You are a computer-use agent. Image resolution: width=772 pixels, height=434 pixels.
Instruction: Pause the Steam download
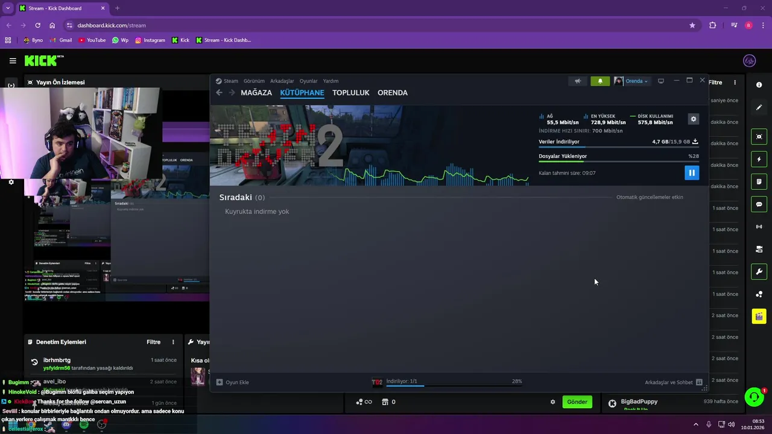(692, 173)
